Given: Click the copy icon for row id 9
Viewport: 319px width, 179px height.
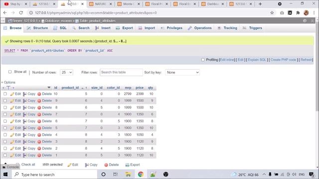Looking at the screenshot, I should [x=24, y=100].
